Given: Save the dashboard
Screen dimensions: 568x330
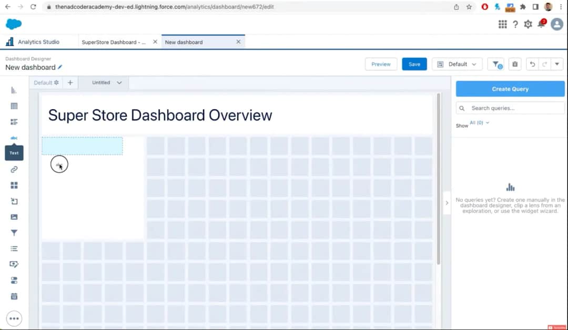Looking at the screenshot, I should [x=414, y=65].
